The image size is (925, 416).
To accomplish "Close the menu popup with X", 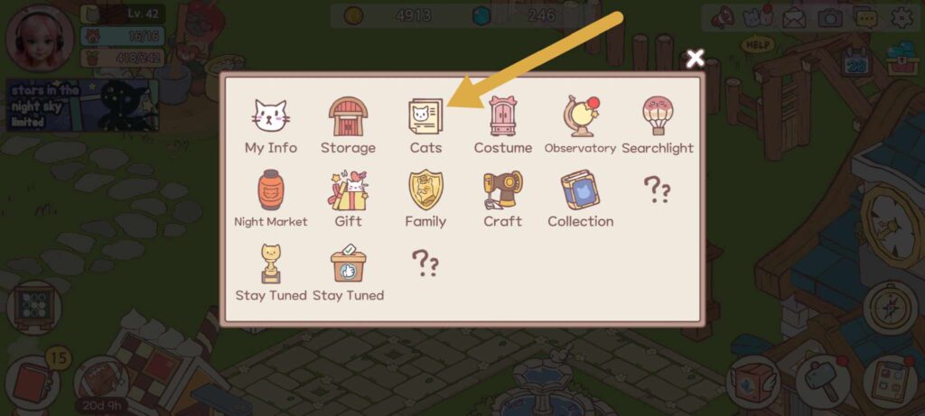I will (696, 59).
